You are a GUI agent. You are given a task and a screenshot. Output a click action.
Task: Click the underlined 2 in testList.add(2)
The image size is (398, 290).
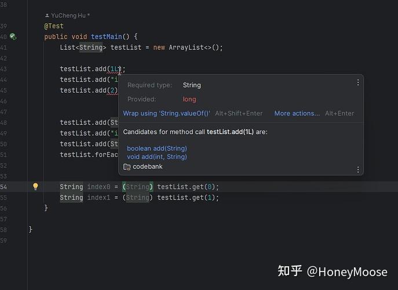[112, 90]
